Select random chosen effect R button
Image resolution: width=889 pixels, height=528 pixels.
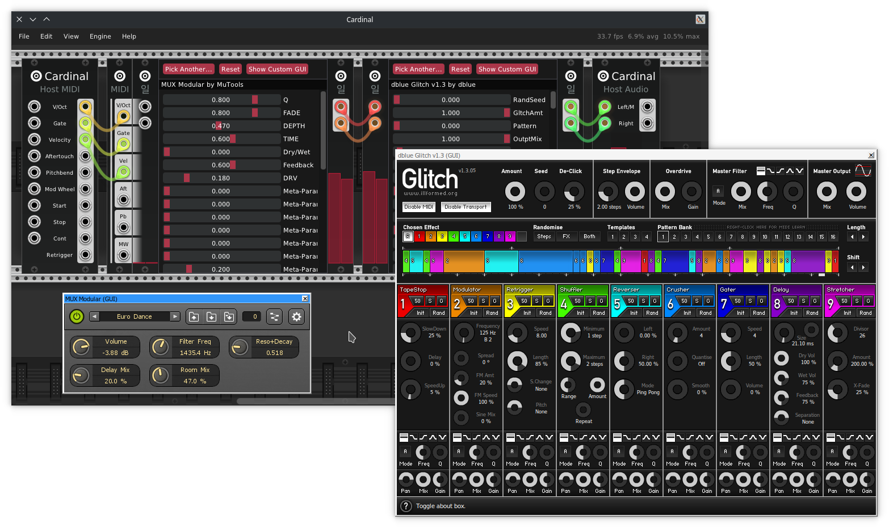click(408, 236)
